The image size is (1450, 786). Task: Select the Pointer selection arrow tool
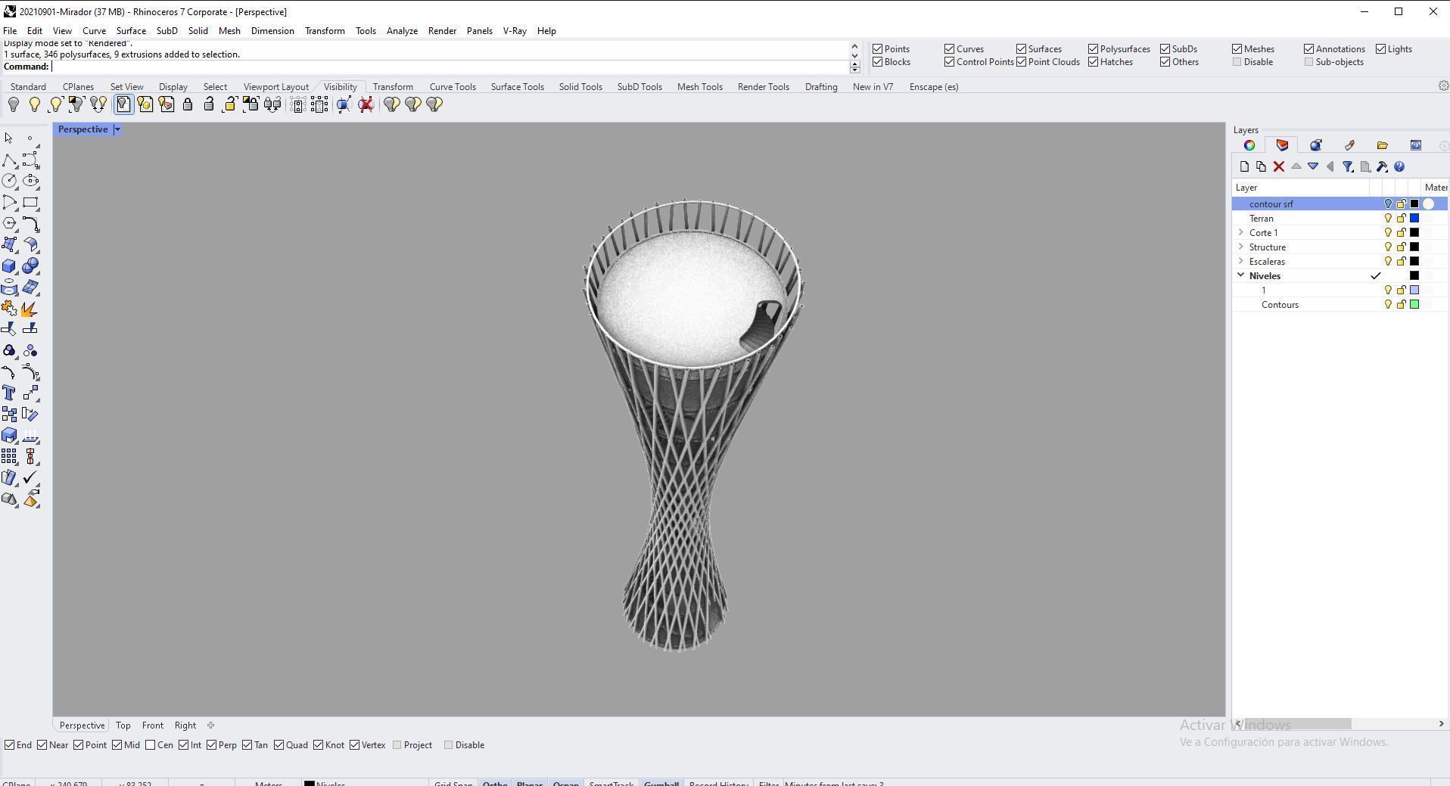pyautogui.click(x=9, y=138)
